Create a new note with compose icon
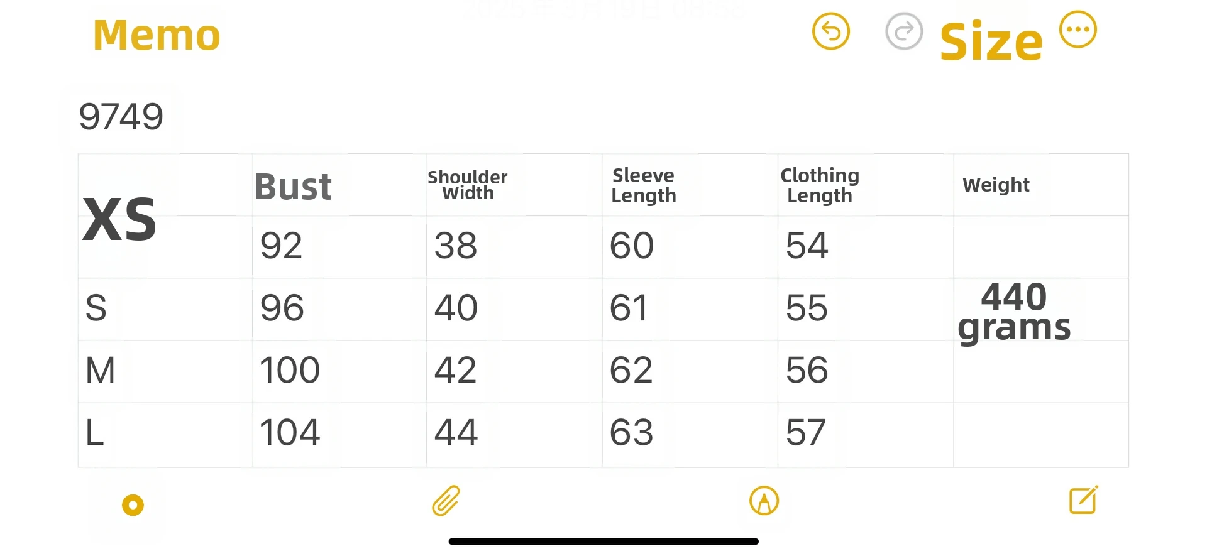 [1083, 500]
